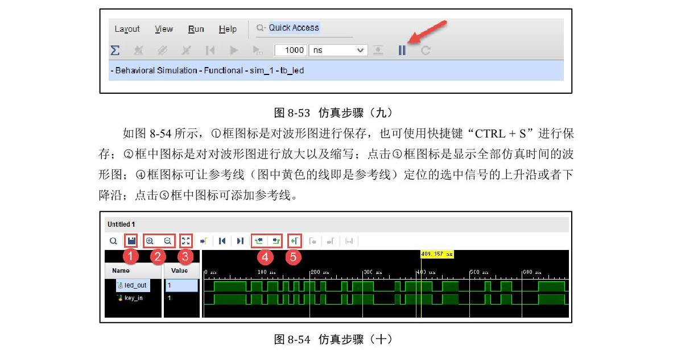The image size is (677, 354).
Task: Click the grayed pencil-like toolbar icon
Action: tap(162, 51)
